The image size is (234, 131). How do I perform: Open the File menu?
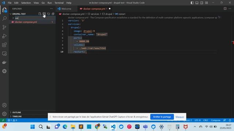coord(10,3)
